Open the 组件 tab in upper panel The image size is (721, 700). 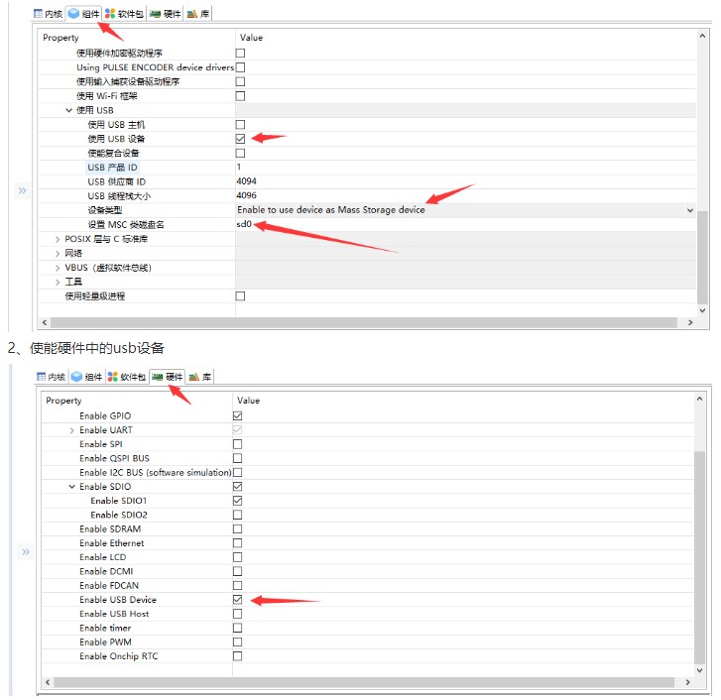(83, 14)
